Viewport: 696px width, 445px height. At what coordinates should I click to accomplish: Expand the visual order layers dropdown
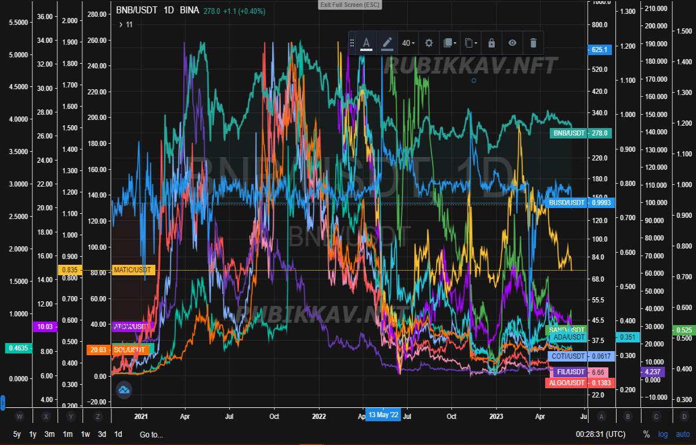449,43
